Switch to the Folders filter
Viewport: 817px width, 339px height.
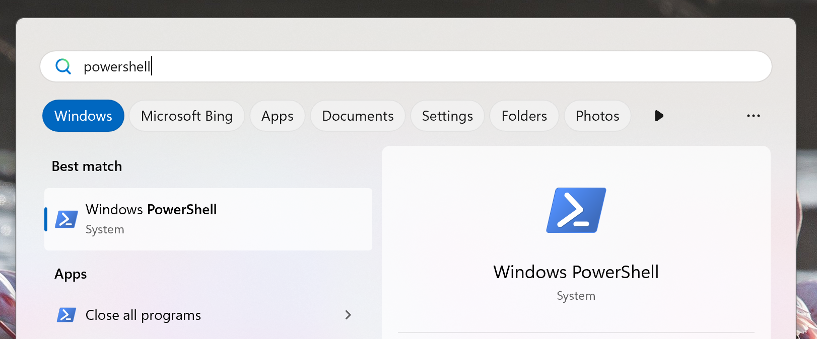point(524,116)
